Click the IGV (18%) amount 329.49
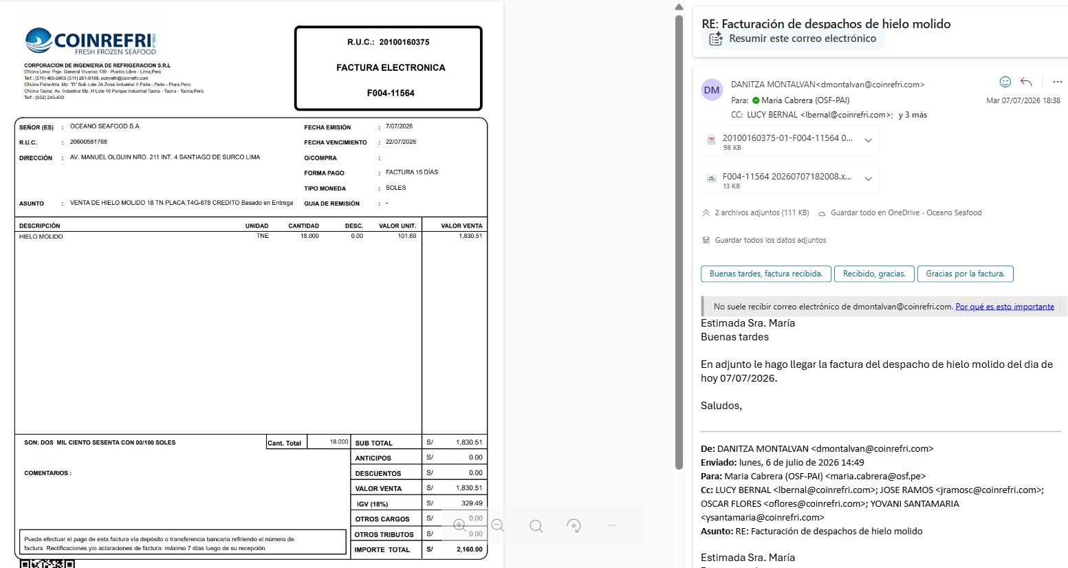The width and height of the screenshot is (1068, 568). [472, 503]
